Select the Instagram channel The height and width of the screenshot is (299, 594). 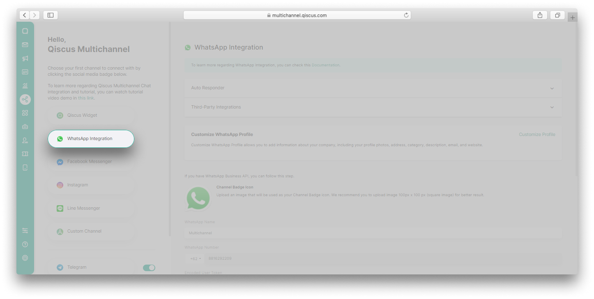[91, 185]
